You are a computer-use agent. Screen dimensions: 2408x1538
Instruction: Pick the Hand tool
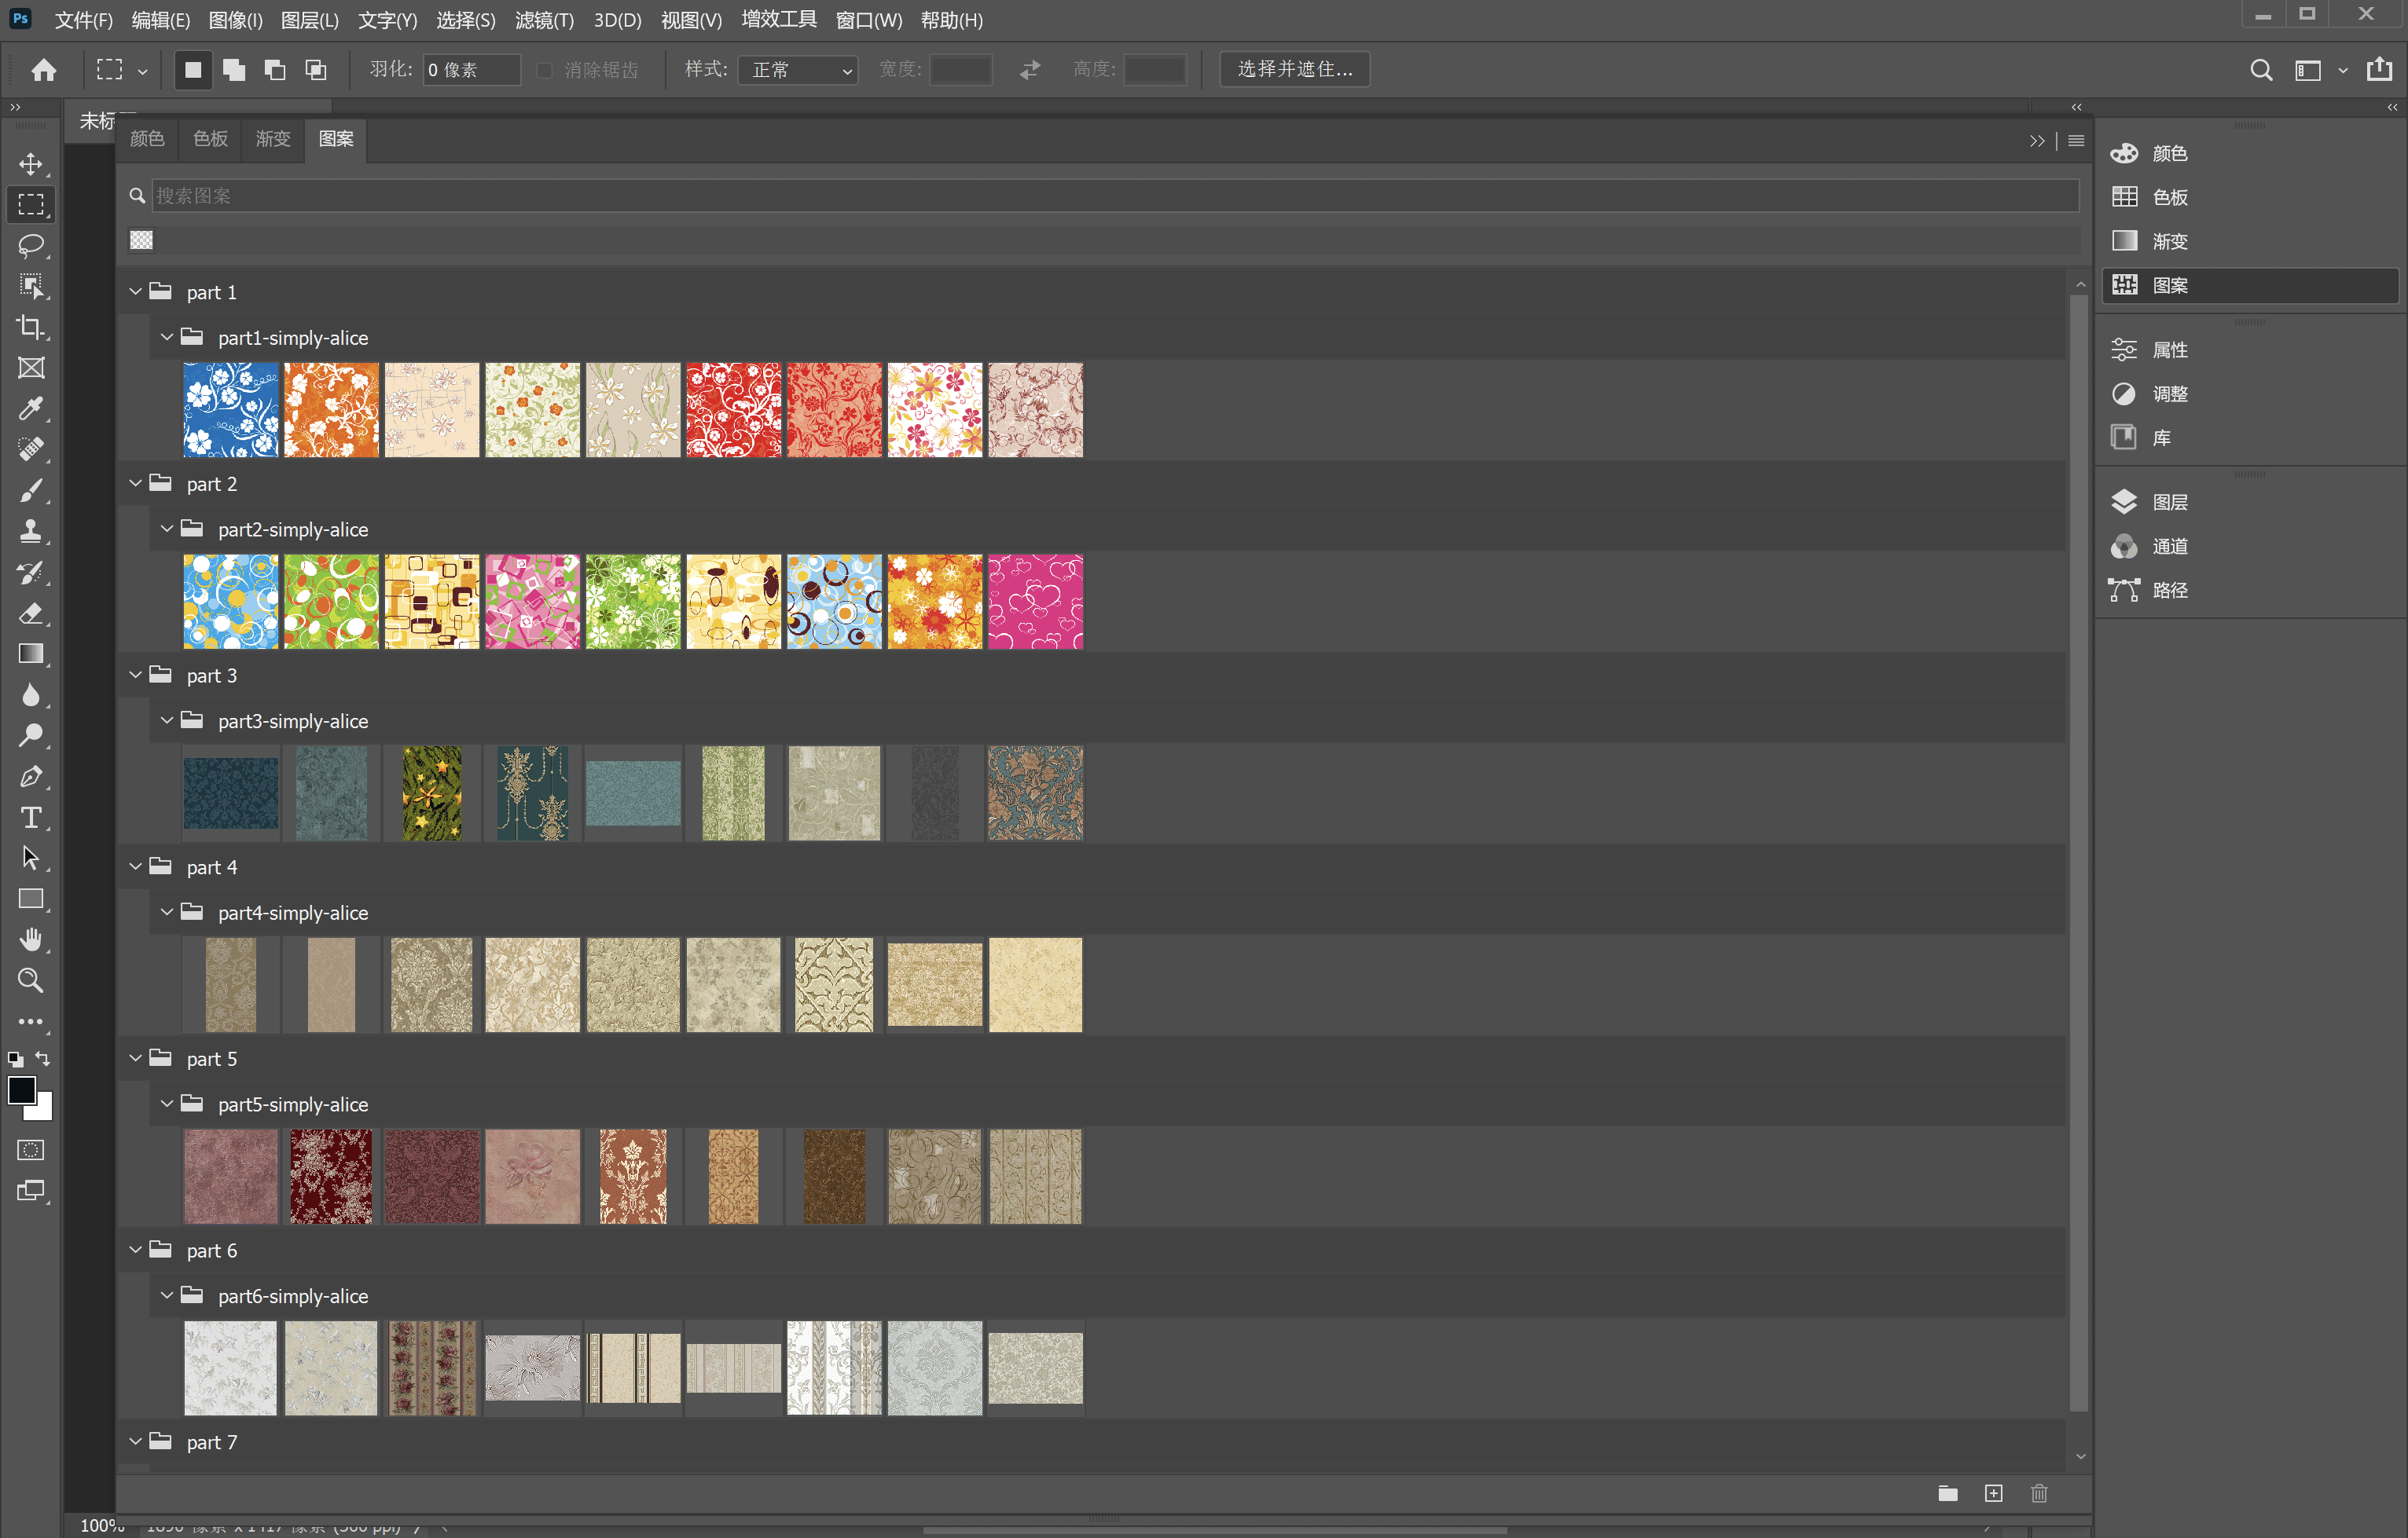coord(31,939)
